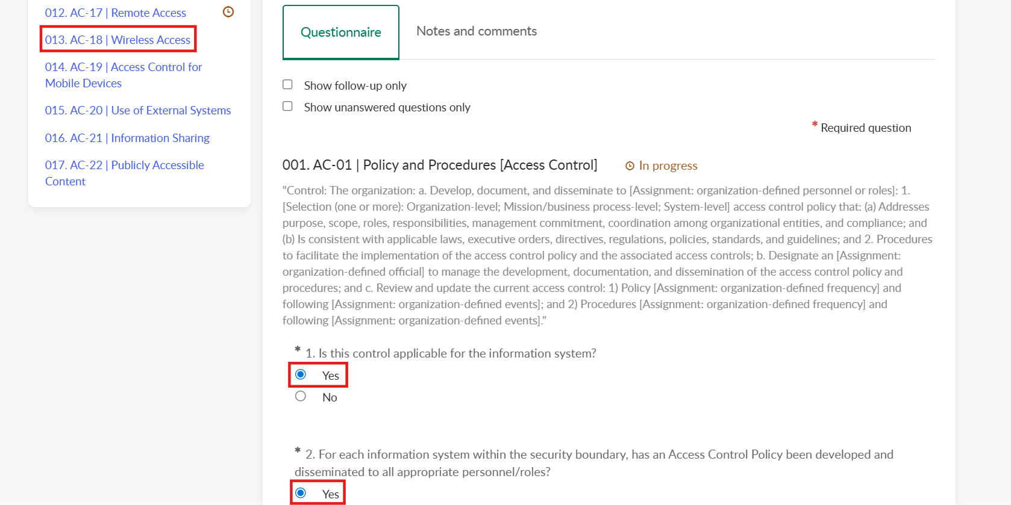This screenshot has width=1011, height=505.
Task: Select Yes for Access Control Policy question
Action: pos(301,494)
